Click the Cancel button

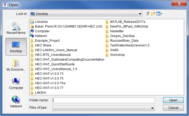click(x=173, y=108)
